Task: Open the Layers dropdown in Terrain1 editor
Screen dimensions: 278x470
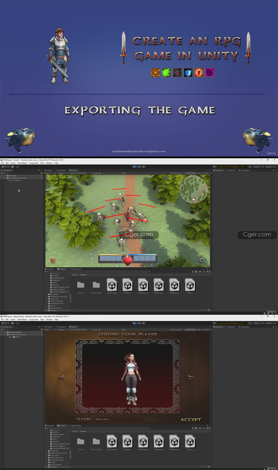Action: tap(258, 167)
